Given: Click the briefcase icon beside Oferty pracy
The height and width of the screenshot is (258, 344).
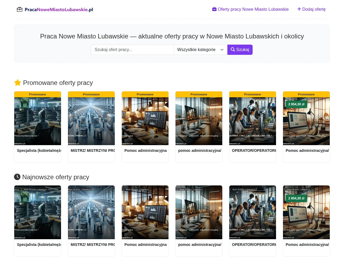Looking at the screenshot, I should point(214,9).
